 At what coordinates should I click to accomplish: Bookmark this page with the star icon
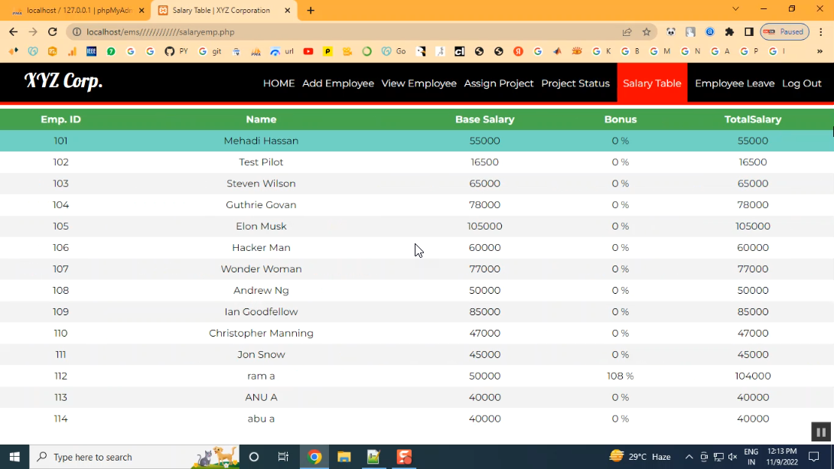pyautogui.click(x=647, y=32)
